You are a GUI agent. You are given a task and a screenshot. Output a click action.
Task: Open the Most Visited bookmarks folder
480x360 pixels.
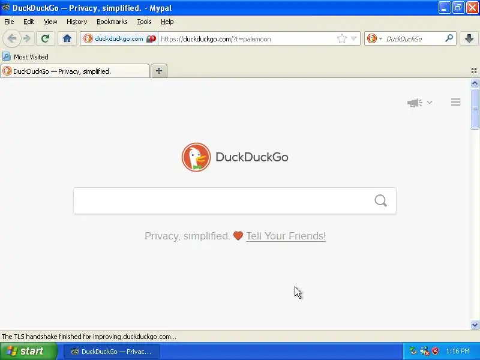pyautogui.click(x=25, y=57)
